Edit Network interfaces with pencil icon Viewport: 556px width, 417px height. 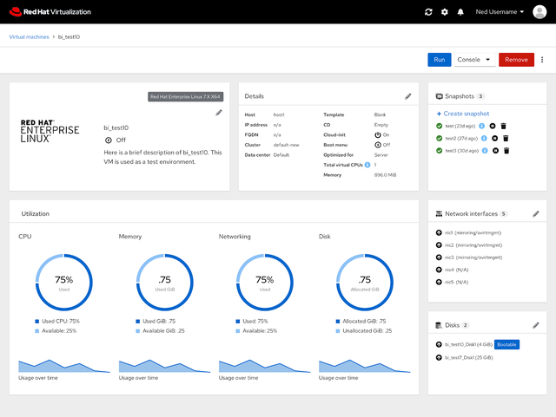coord(536,214)
